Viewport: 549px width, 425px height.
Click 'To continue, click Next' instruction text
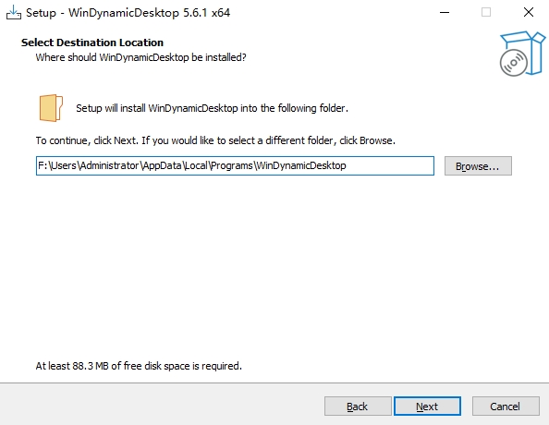(215, 140)
